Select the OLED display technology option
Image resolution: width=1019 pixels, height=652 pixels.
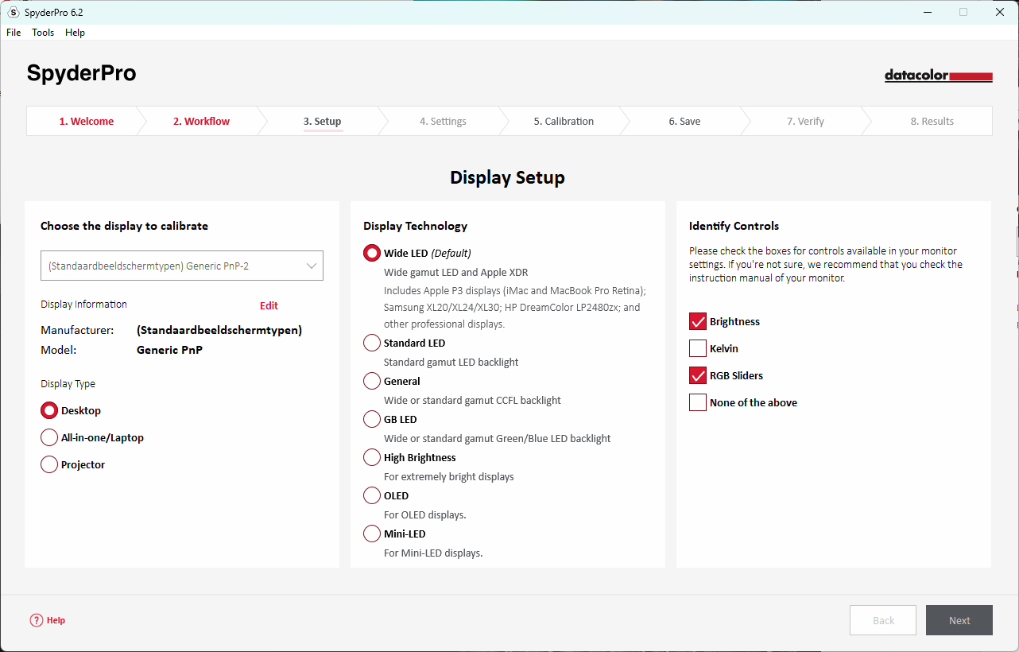[x=372, y=495]
